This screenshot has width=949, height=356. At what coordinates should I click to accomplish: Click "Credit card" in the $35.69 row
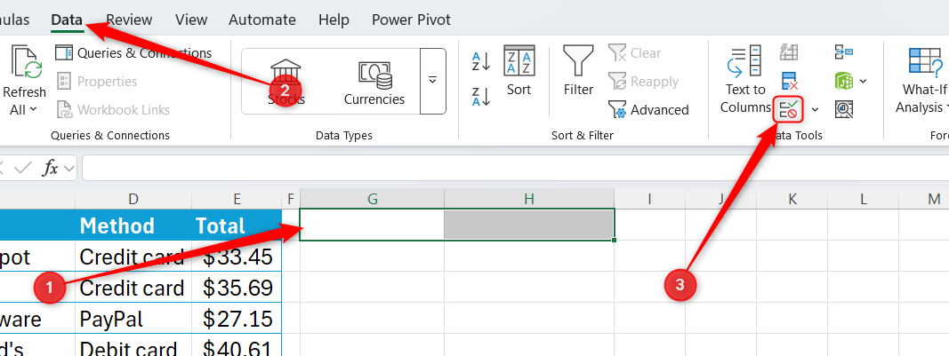click(x=133, y=288)
